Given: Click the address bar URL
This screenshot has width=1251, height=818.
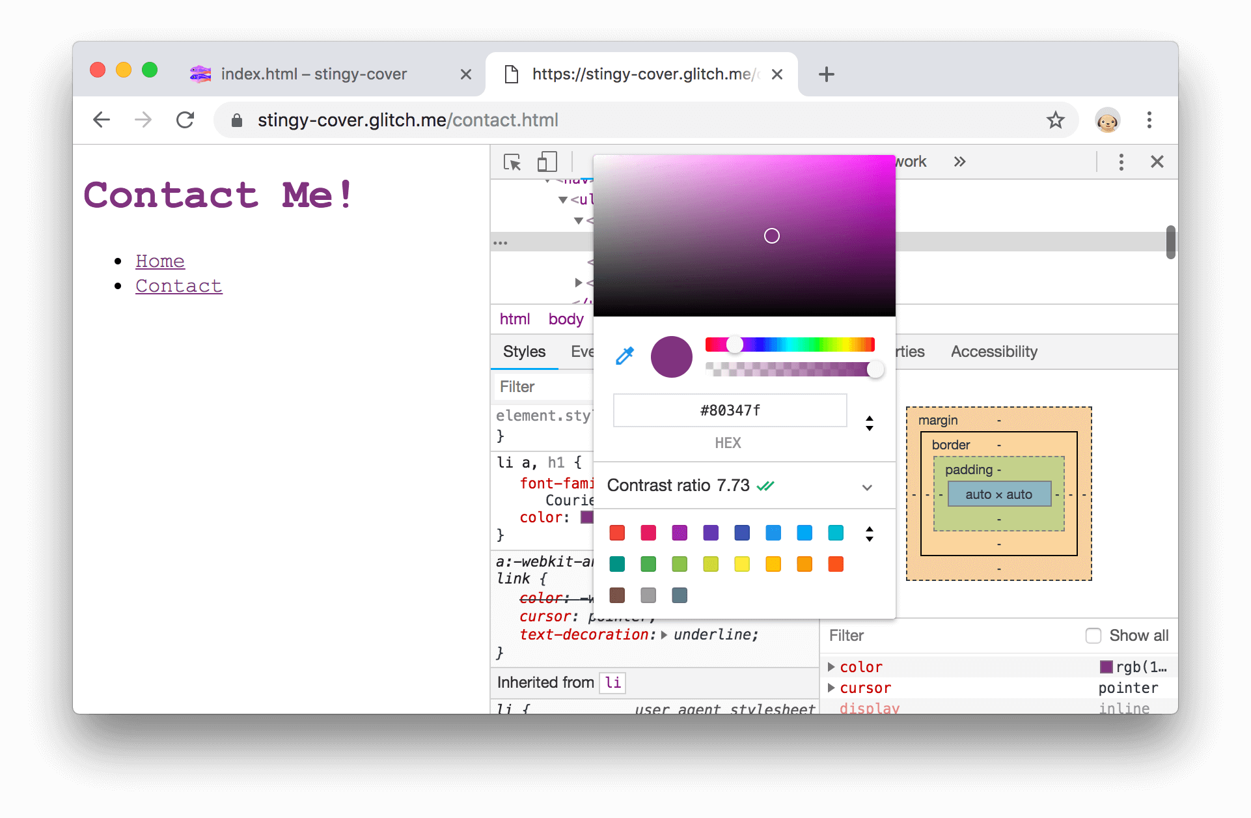Looking at the screenshot, I should click(408, 120).
